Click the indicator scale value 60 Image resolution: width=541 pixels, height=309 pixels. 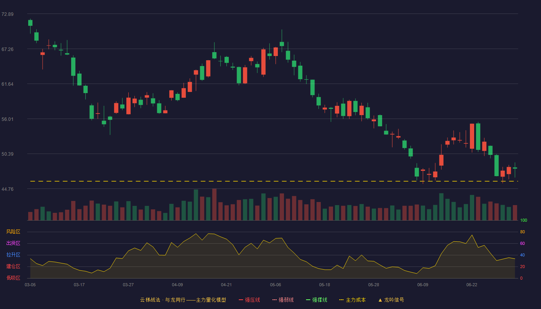[522, 244]
